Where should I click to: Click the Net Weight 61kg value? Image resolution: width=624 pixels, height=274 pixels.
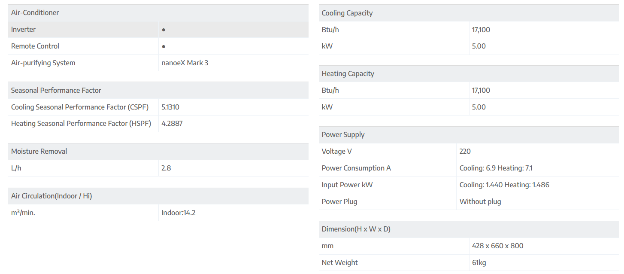pyautogui.click(x=479, y=263)
